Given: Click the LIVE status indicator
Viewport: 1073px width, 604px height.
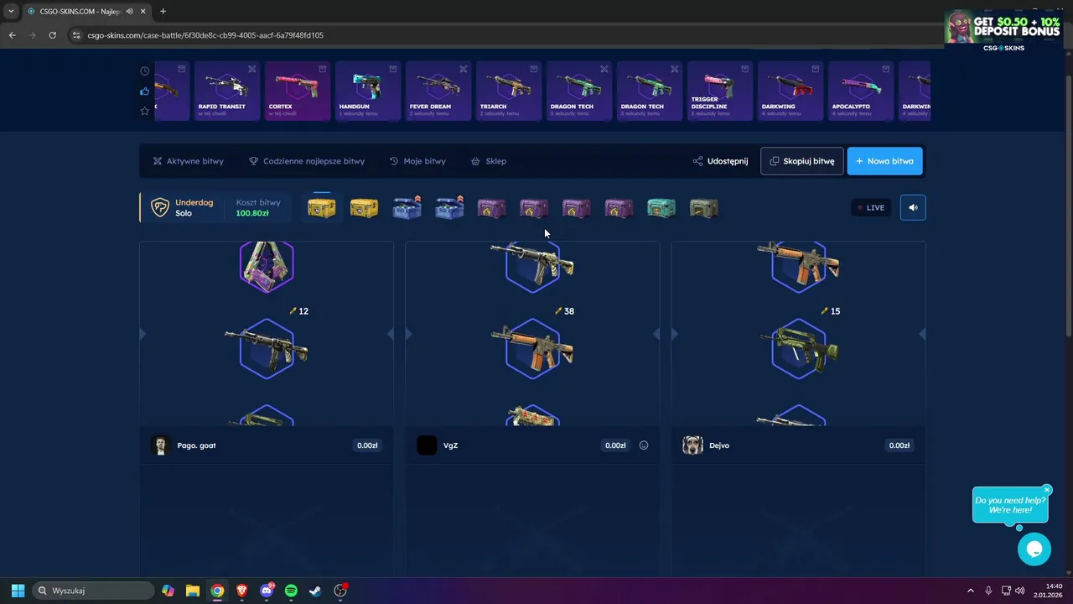Looking at the screenshot, I should (871, 207).
